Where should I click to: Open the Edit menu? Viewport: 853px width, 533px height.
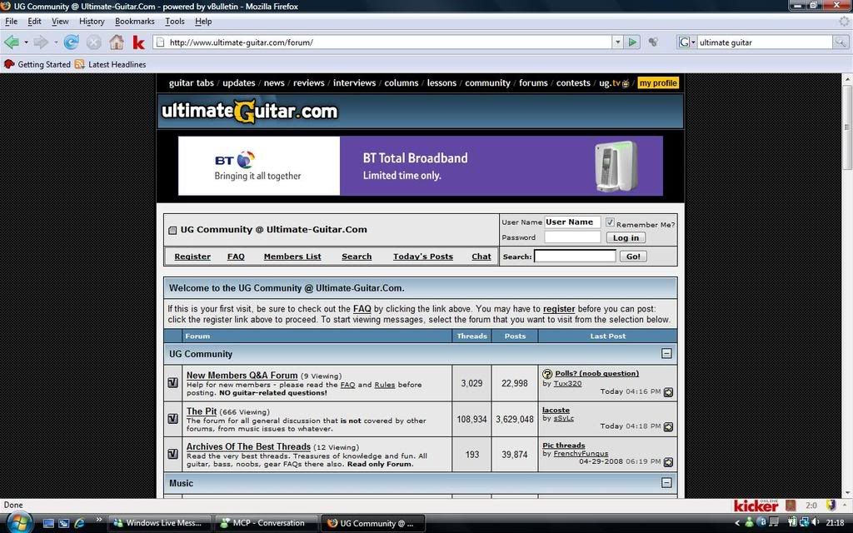point(34,21)
